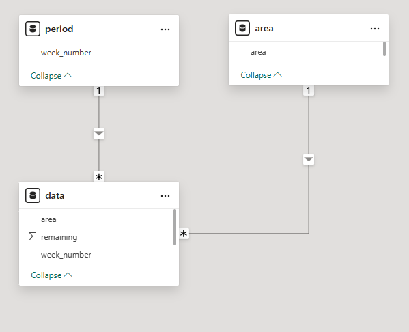This screenshot has width=409, height=332.
Task: Click the period table database icon
Action: tap(33, 29)
